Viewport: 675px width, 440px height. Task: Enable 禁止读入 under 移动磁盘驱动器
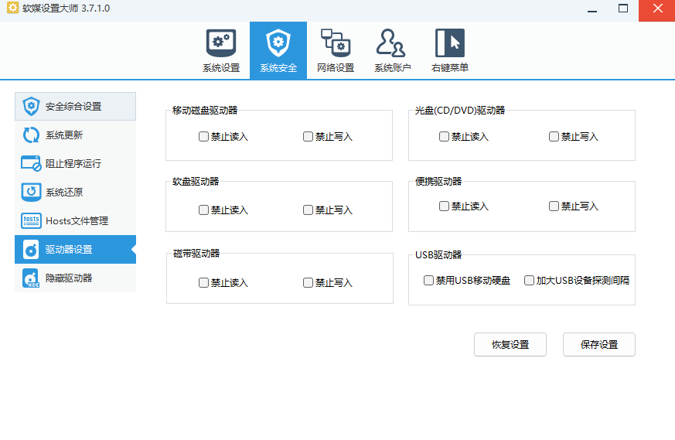point(203,137)
